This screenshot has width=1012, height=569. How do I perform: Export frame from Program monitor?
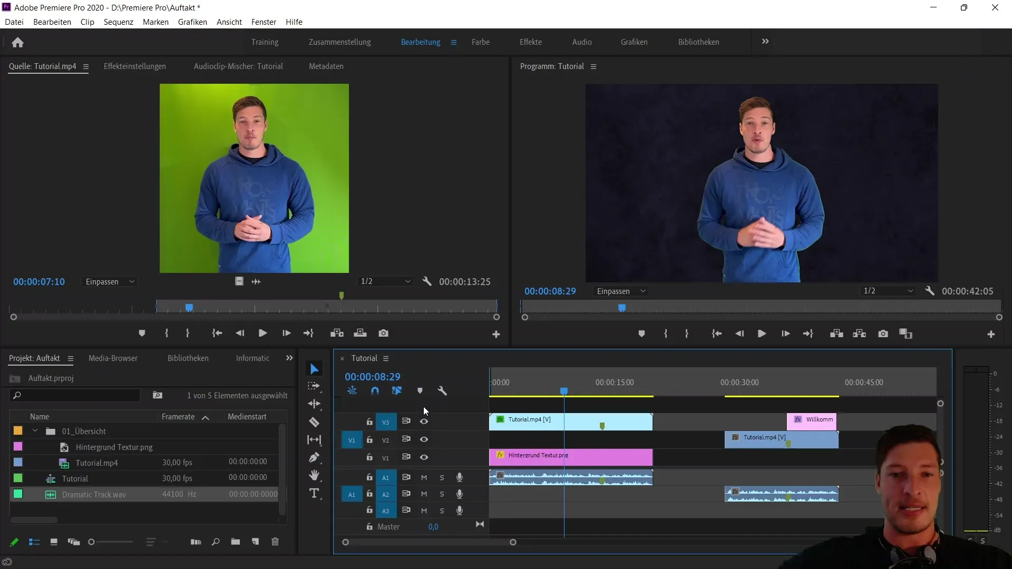[883, 334]
